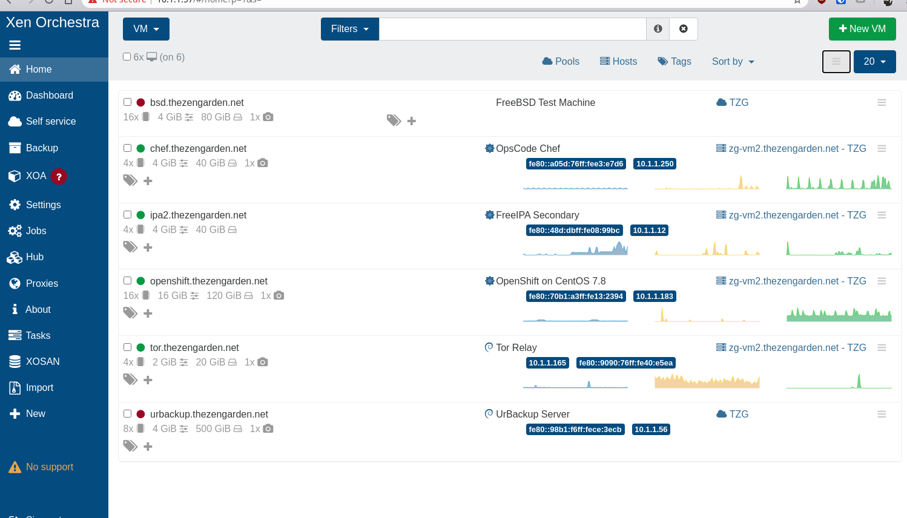Screen dimensions: 907x518
Task: Toggle the hamburger menu under Xen Orchestra
Action: (15, 45)
